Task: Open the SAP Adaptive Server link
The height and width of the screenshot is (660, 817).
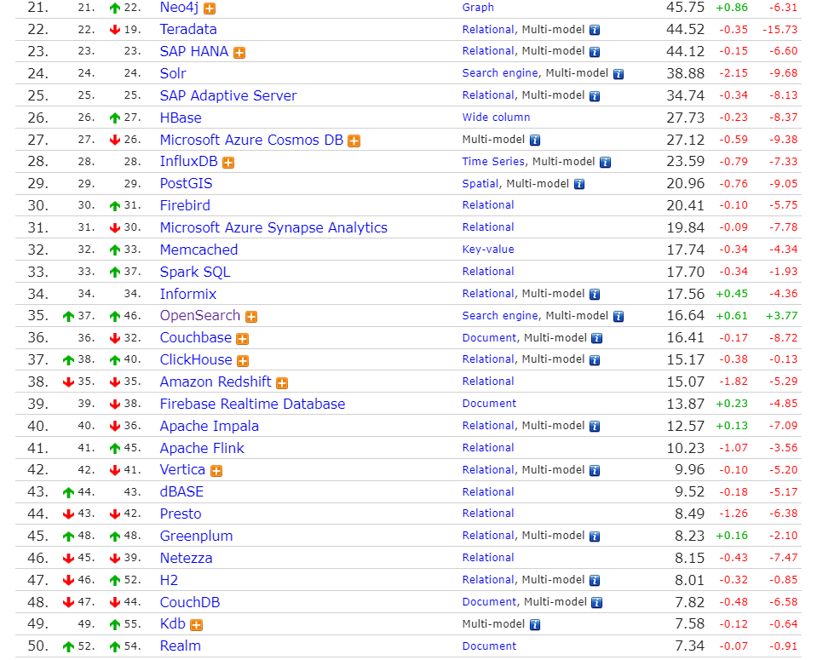Action: 228,96
